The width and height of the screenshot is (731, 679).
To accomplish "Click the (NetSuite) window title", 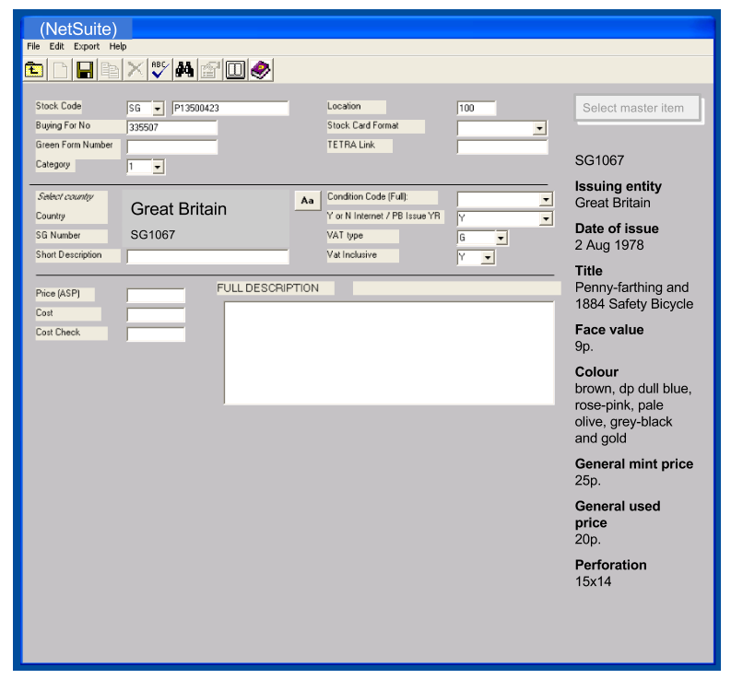I will pyautogui.click(x=78, y=29).
